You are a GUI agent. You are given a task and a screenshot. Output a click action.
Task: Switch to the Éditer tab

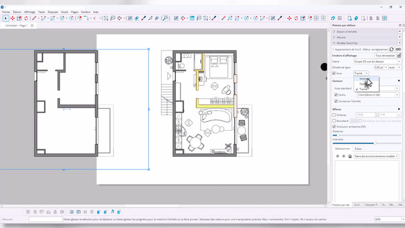(358, 148)
